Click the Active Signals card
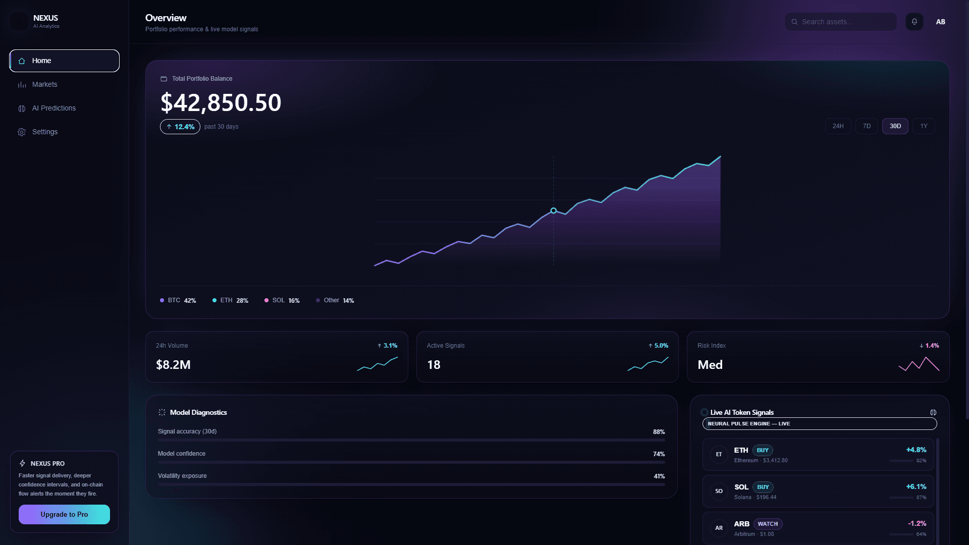This screenshot has width=969, height=545. (548, 357)
